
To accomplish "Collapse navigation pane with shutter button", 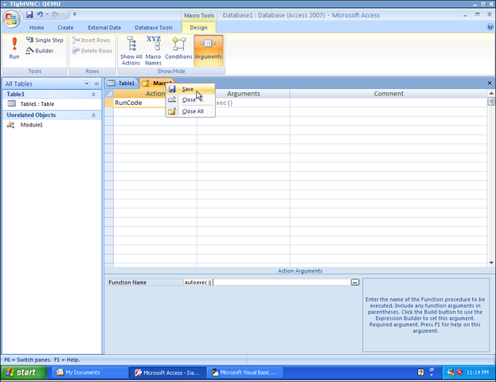I will [x=97, y=84].
